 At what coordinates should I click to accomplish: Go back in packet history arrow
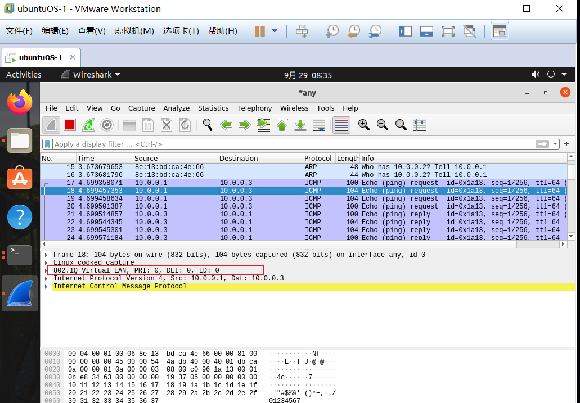226,125
